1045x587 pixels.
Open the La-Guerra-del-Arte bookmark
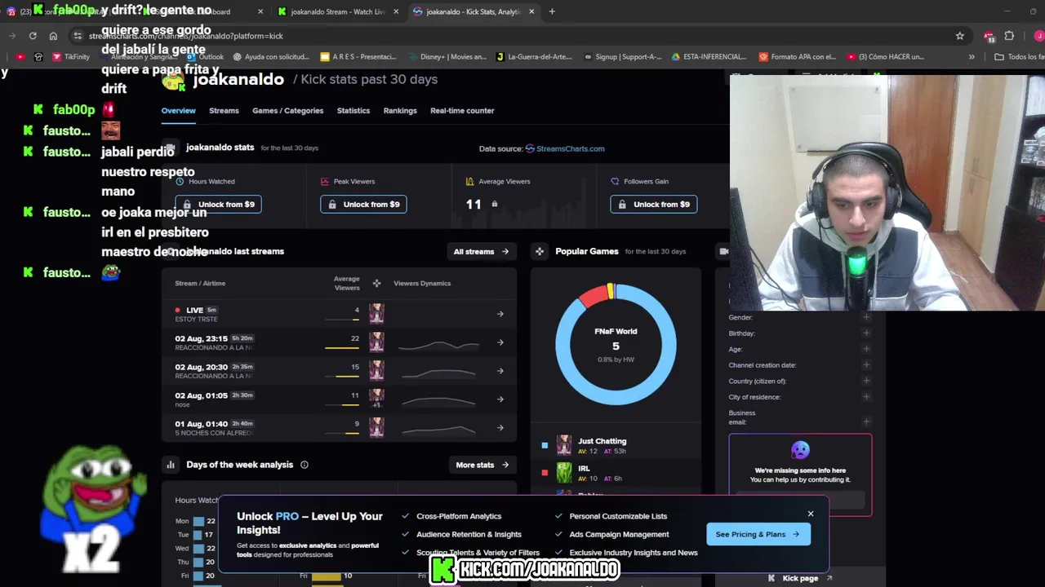(x=534, y=57)
